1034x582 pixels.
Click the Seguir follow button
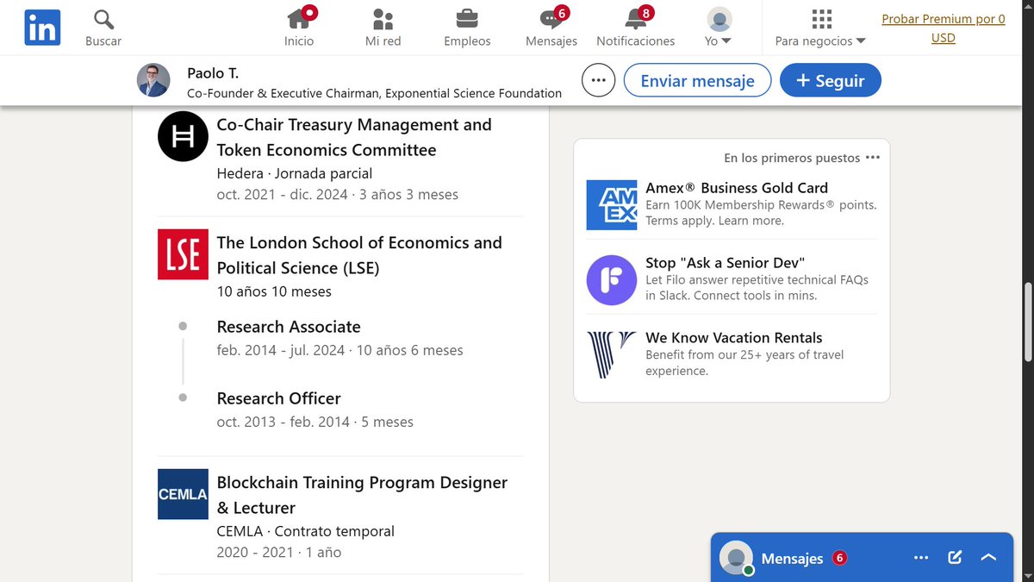[x=830, y=80]
